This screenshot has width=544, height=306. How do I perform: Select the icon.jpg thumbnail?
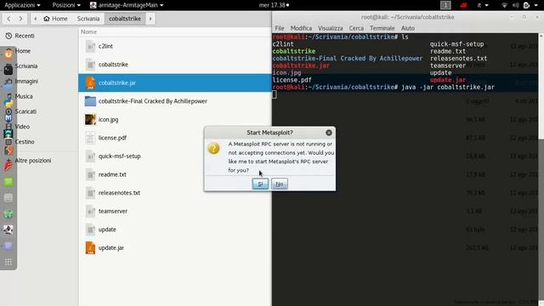[x=90, y=119]
